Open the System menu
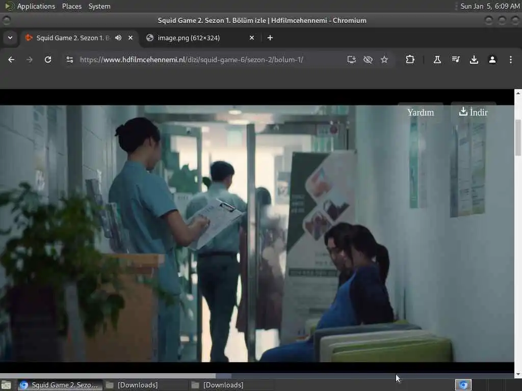The height and width of the screenshot is (391, 522). click(99, 6)
